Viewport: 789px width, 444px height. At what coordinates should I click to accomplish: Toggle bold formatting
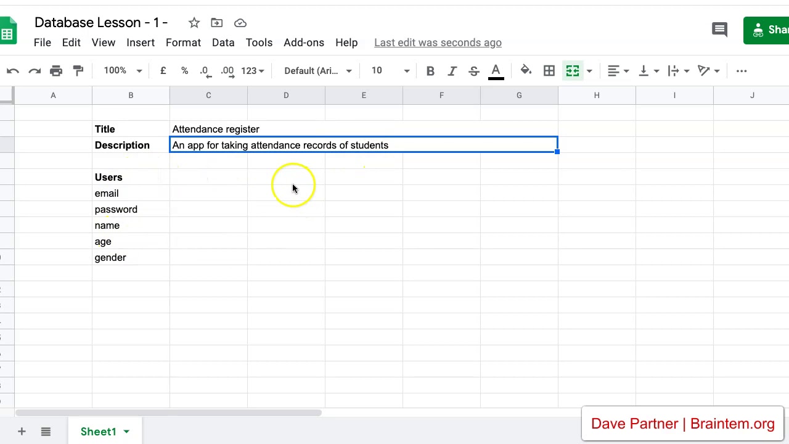[x=430, y=71]
